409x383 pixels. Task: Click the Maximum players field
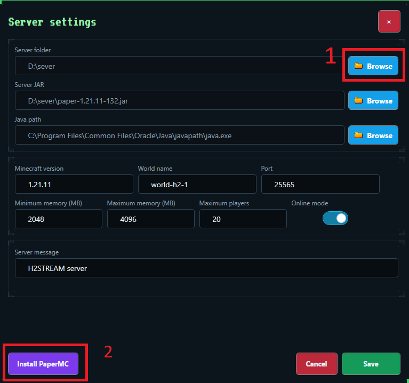coord(243,219)
